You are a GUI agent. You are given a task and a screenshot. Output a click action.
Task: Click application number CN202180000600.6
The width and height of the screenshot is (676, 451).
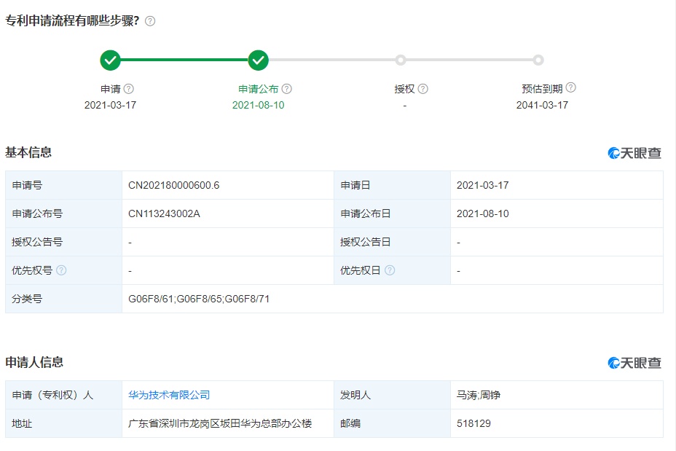(x=173, y=185)
